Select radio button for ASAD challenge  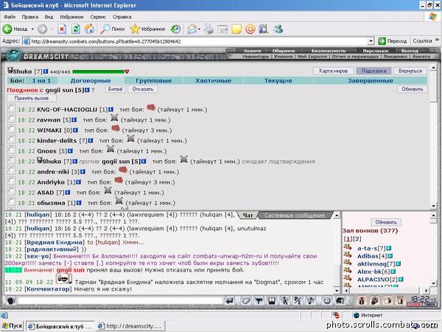tap(11, 191)
